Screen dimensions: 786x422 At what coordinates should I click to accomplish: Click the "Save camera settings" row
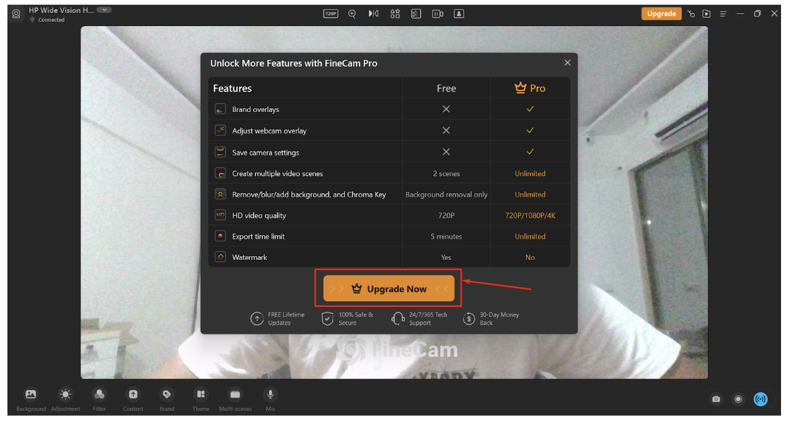(x=389, y=152)
